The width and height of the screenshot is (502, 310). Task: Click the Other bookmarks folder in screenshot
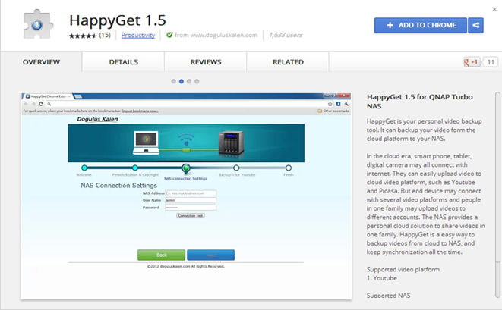333,111
